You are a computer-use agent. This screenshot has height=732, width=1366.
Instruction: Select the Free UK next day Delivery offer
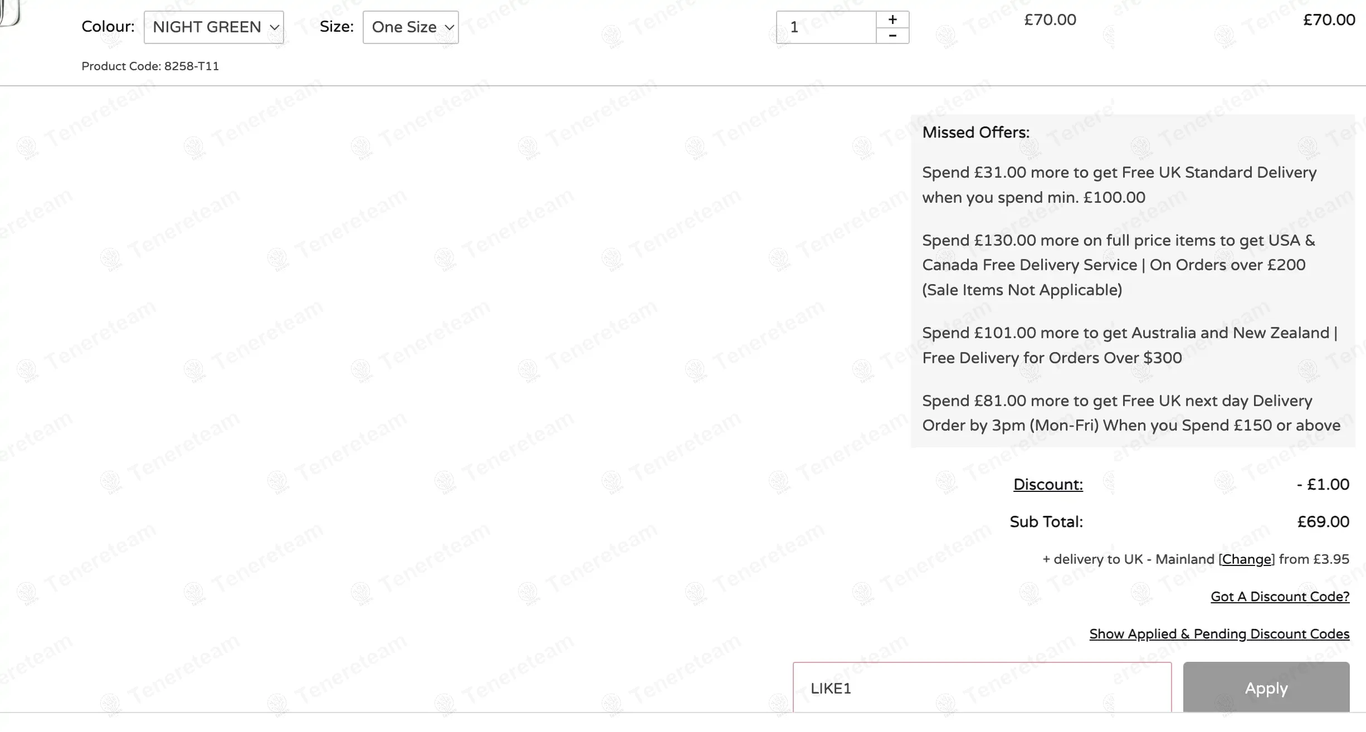(x=1131, y=413)
